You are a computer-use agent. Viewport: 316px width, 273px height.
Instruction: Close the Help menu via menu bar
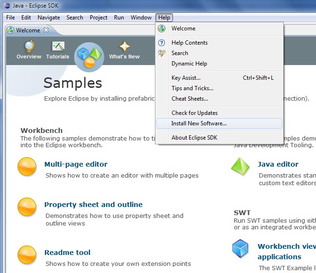click(x=164, y=18)
